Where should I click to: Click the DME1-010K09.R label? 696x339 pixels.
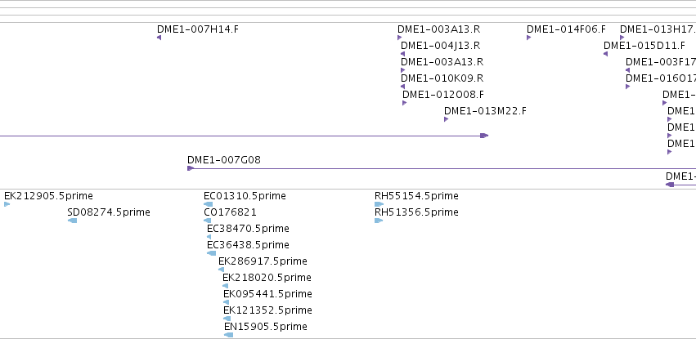[442, 78]
